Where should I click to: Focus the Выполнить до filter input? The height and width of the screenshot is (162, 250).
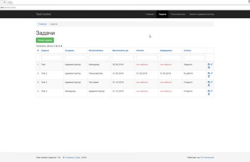(x=123, y=57)
